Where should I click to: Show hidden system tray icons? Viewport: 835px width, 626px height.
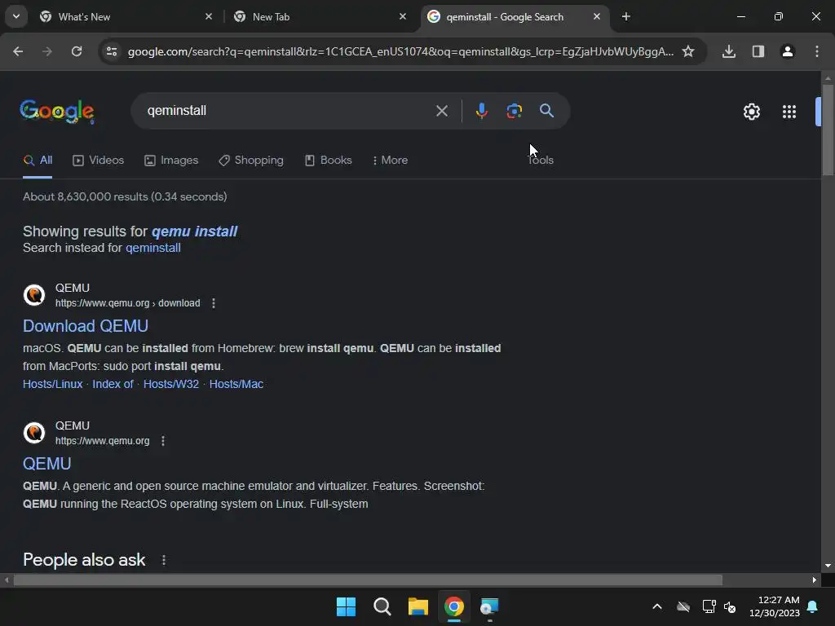657,606
